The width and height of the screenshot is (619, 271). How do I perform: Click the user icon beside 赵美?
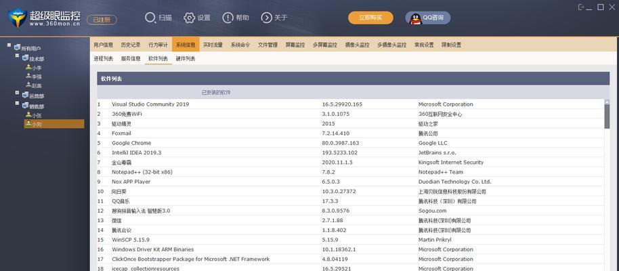click(28, 85)
